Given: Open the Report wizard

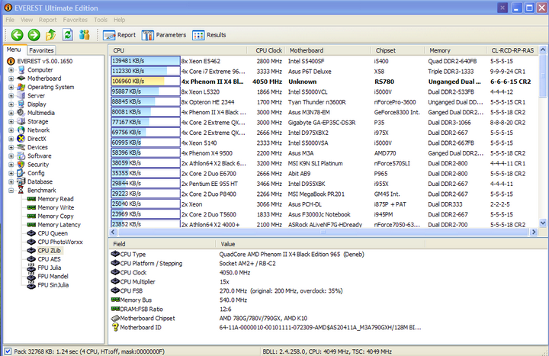Looking at the screenshot, I should coord(119,35).
